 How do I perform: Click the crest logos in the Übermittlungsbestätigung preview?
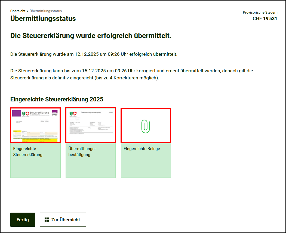pyautogui.click(x=73, y=114)
